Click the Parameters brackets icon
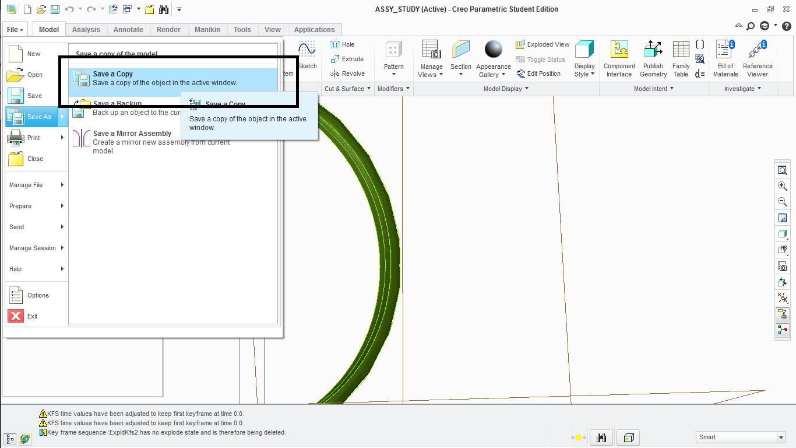 [x=700, y=44]
